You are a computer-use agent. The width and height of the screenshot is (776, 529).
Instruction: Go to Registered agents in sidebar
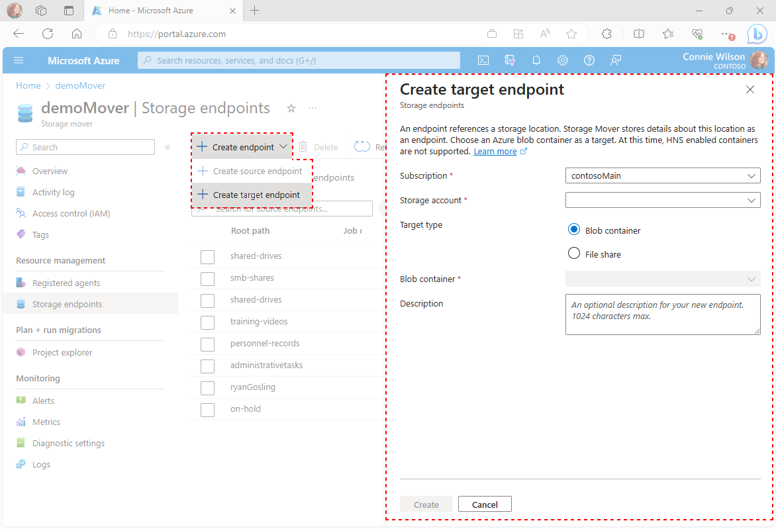[x=66, y=283]
